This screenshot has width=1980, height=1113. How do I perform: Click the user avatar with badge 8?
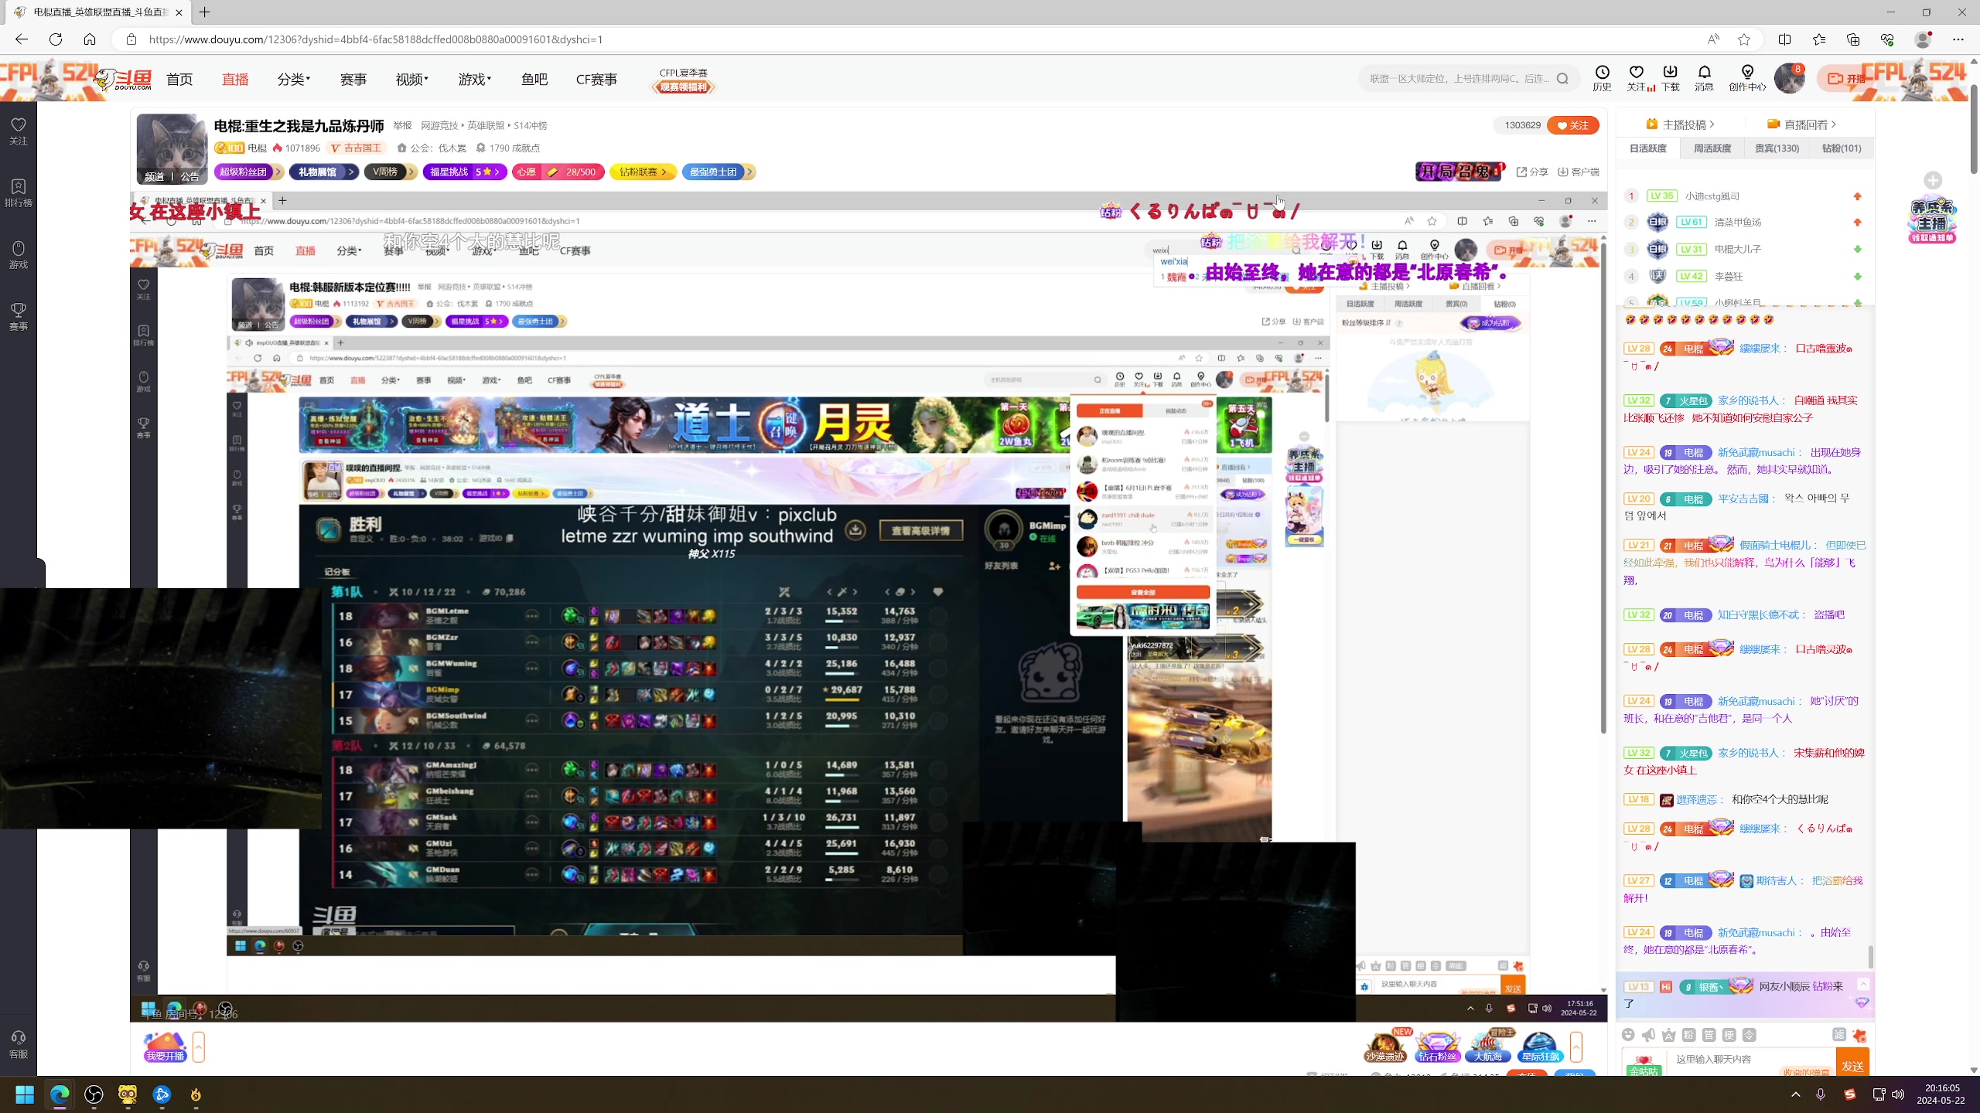(x=1789, y=78)
